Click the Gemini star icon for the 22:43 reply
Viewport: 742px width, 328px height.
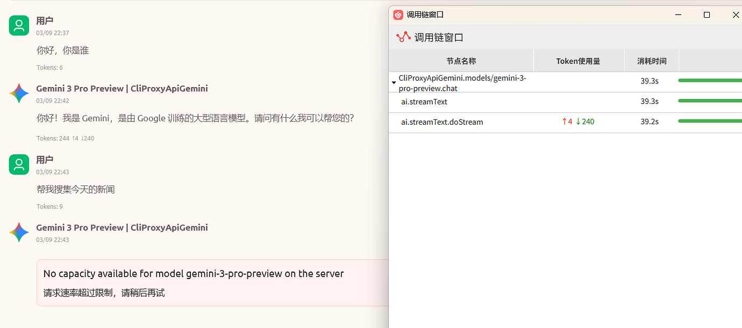pyautogui.click(x=19, y=232)
